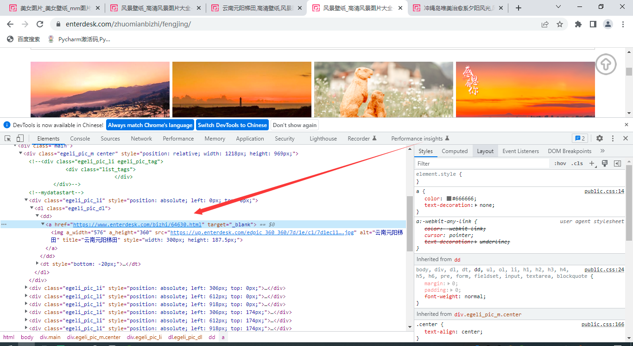Click the Switch DevTools to Chinese button
633x346 pixels.
pyautogui.click(x=232, y=125)
